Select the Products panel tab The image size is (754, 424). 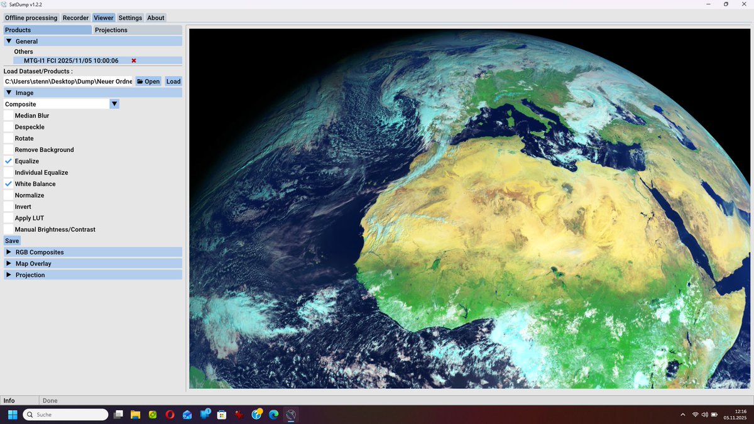click(48, 30)
